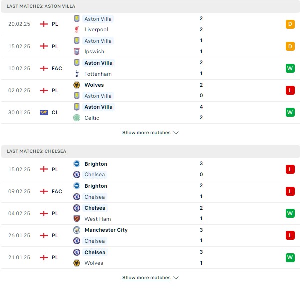Open Show more matches link under Chelsea
The height and width of the screenshot is (288, 303).
click(146, 278)
